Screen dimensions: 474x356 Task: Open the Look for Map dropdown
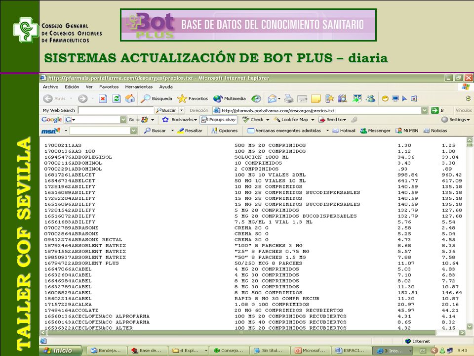coord(313,120)
